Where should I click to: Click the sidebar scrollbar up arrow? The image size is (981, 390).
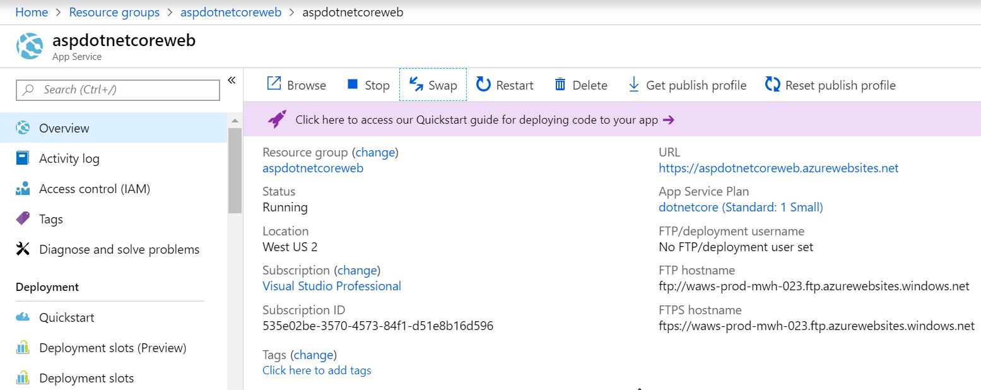[235, 120]
